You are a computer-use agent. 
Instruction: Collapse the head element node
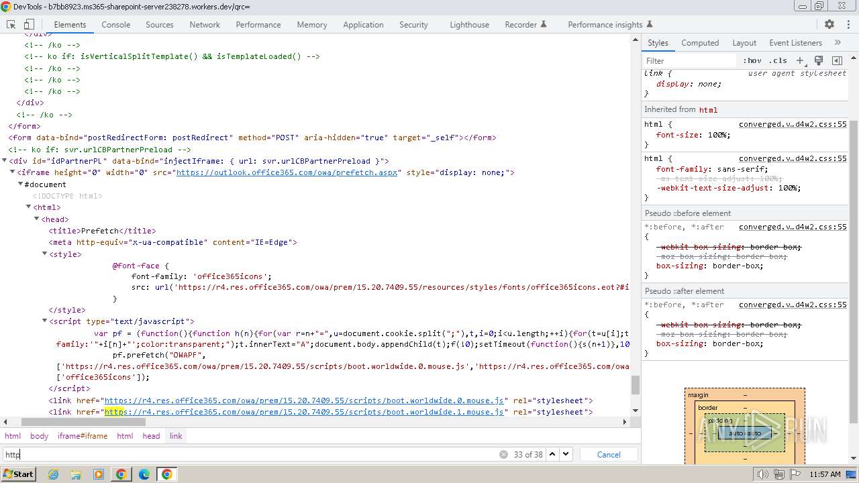37,219
